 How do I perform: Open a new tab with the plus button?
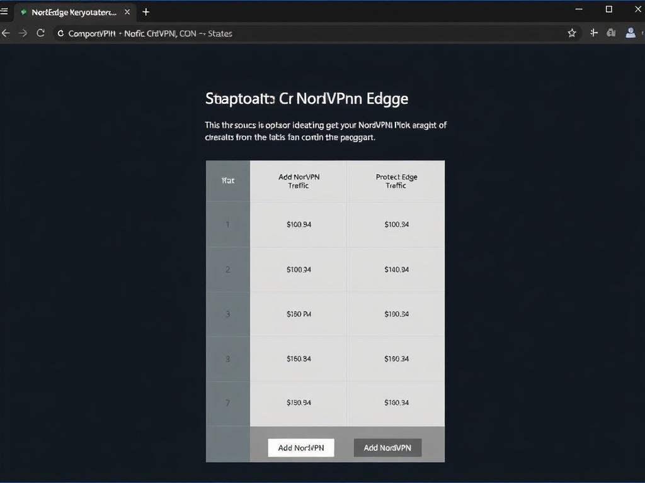coord(146,13)
